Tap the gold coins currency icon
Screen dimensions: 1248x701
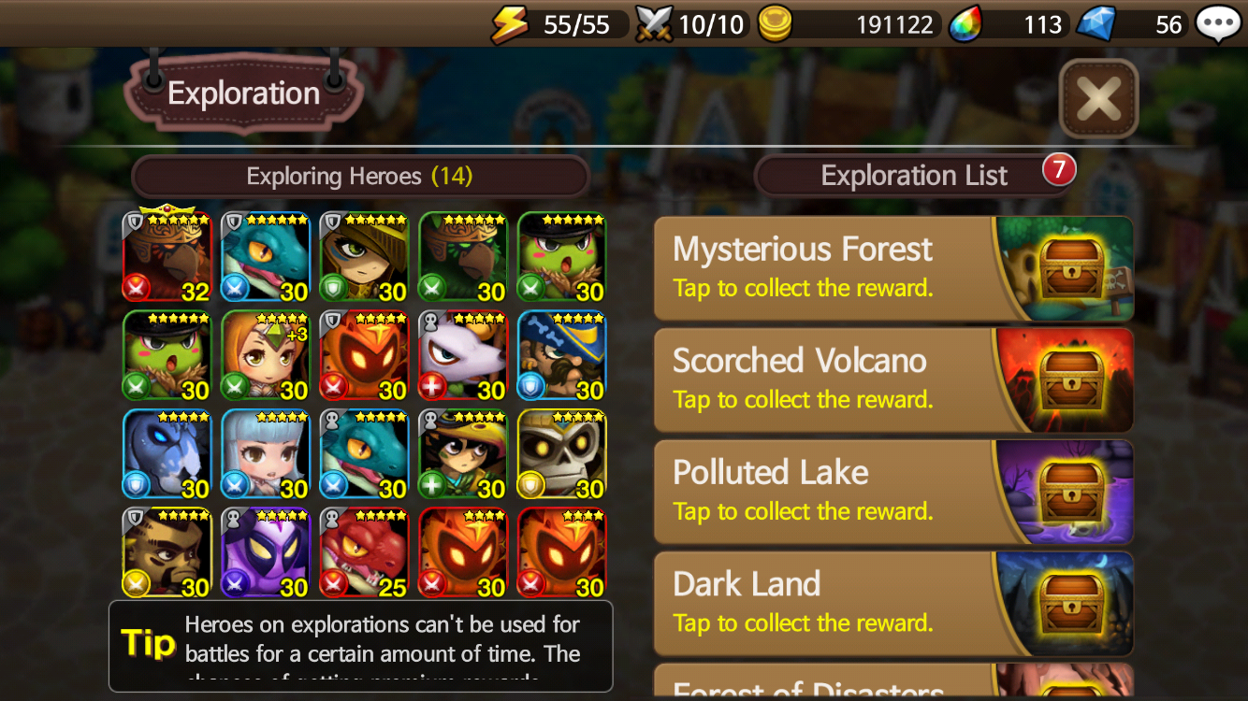click(775, 23)
